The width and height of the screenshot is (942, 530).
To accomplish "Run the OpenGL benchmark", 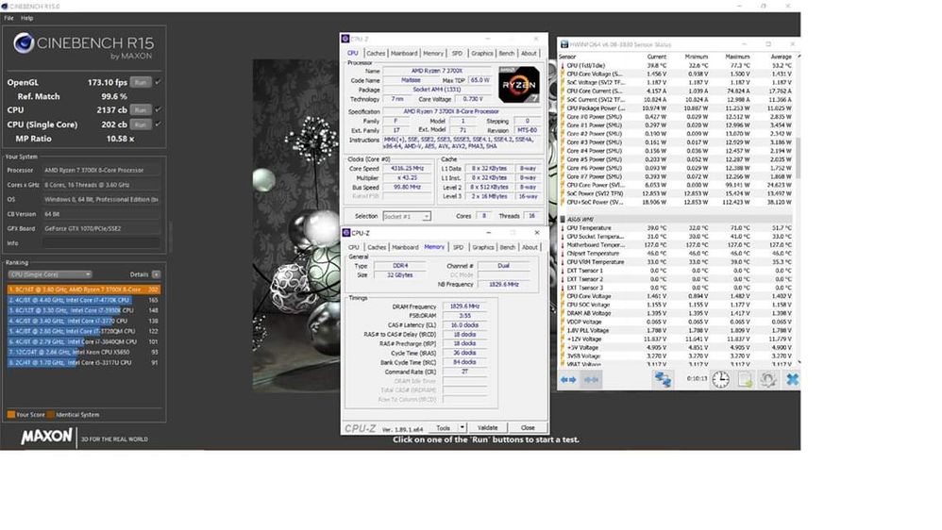I will 141,82.
